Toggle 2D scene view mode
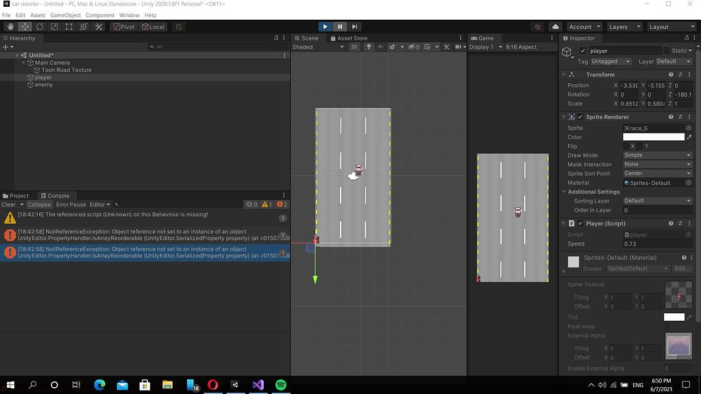This screenshot has height=394, width=701. click(x=354, y=47)
